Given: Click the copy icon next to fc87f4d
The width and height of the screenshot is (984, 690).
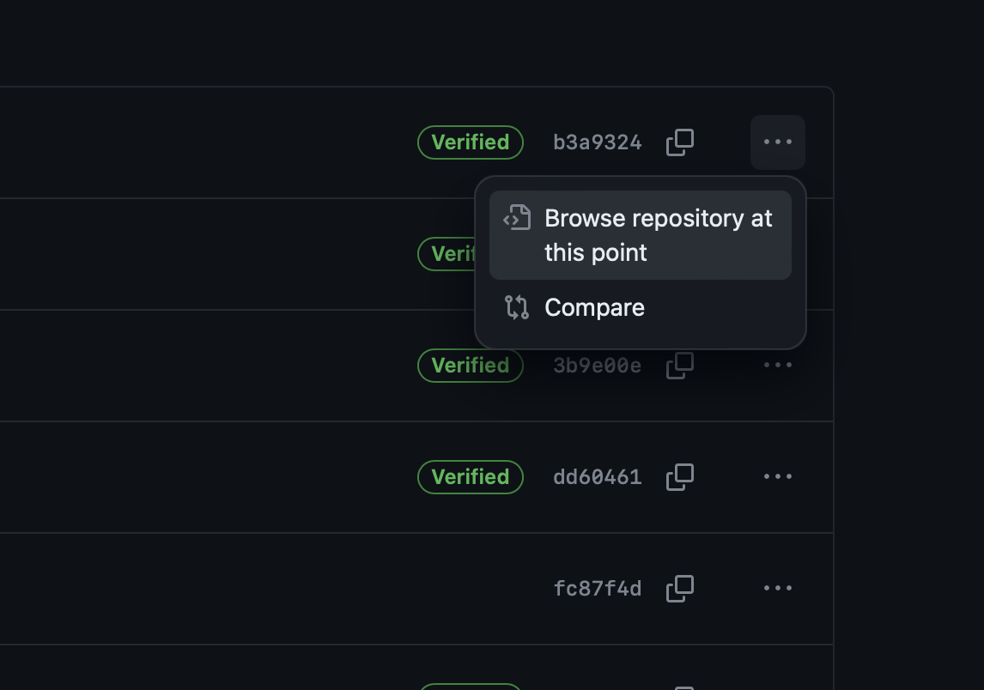Looking at the screenshot, I should (x=679, y=589).
